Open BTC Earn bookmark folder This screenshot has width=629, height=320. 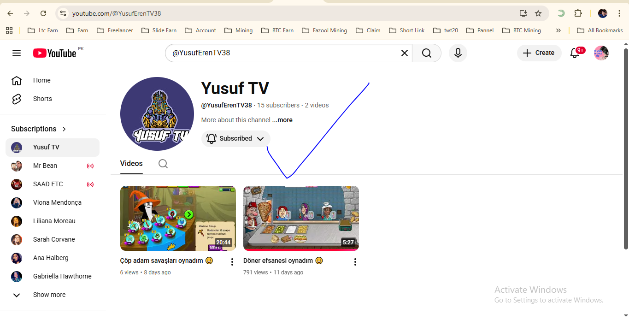click(277, 30)
